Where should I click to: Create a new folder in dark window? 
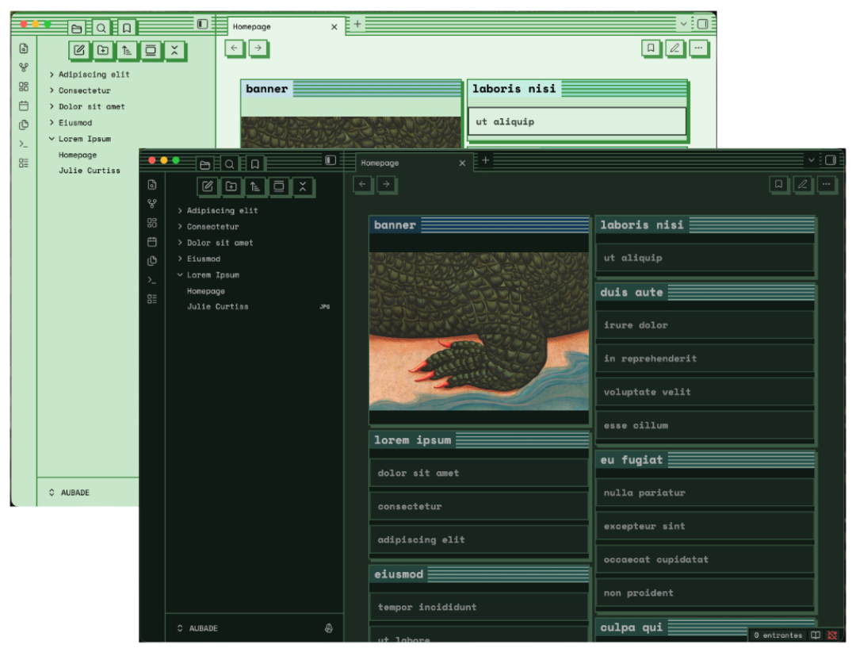click(231, 186)
